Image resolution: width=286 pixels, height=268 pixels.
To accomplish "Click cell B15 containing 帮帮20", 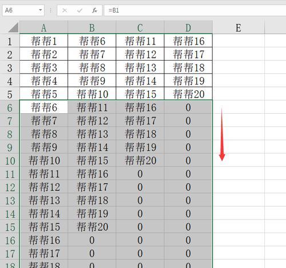I will [x=92, y=227].
